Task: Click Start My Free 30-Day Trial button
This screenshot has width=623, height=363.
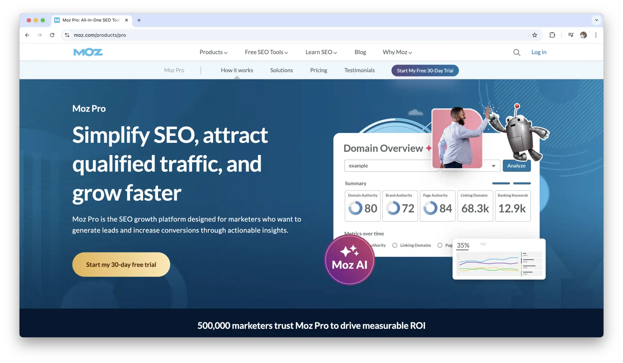Action: (425, 71)
